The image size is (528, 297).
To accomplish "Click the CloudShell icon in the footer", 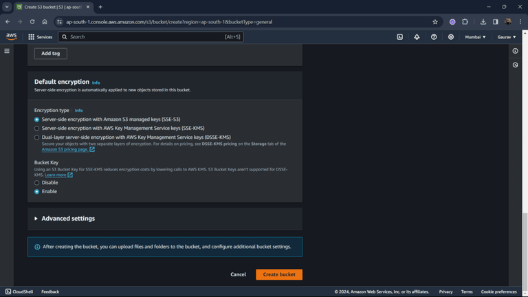I will pyautogui.click(x=8, y=291).
